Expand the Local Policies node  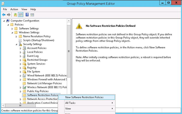pyautogui.click(x=20, y=52)
